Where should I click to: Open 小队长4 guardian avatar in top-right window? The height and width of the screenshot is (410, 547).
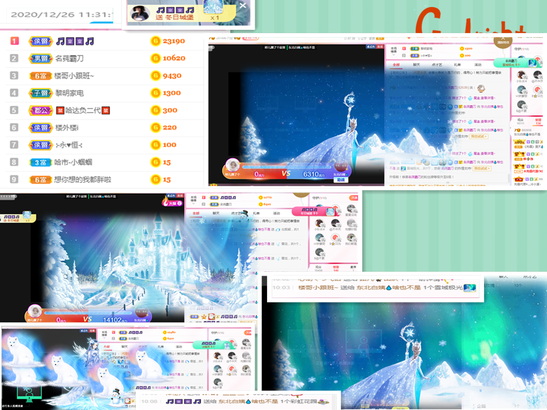tap(521, 75)
